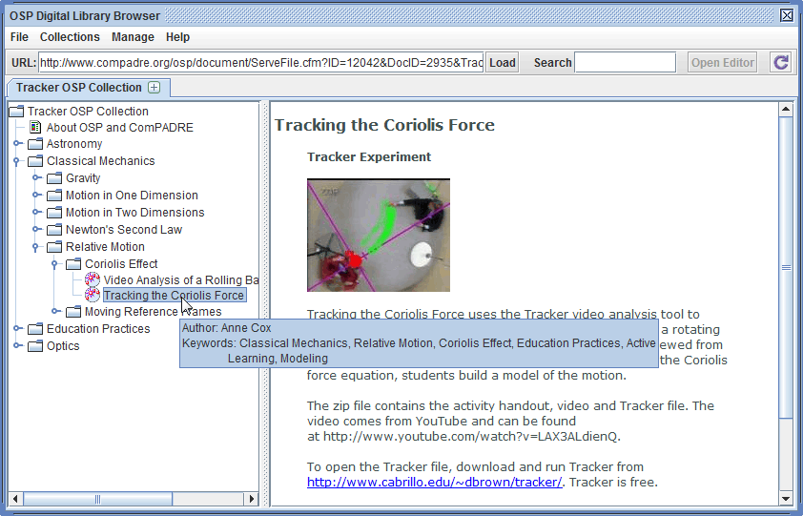Click the Education Practices folder icon
Viewport: 803px width, 516px height.
(35, 329)
